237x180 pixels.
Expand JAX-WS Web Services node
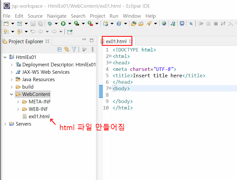(x=12, y=72)
